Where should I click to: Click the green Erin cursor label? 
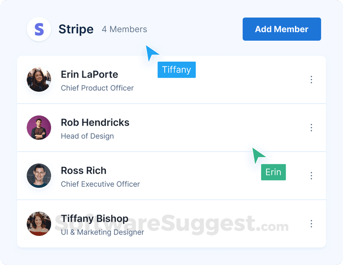[273, 172]
